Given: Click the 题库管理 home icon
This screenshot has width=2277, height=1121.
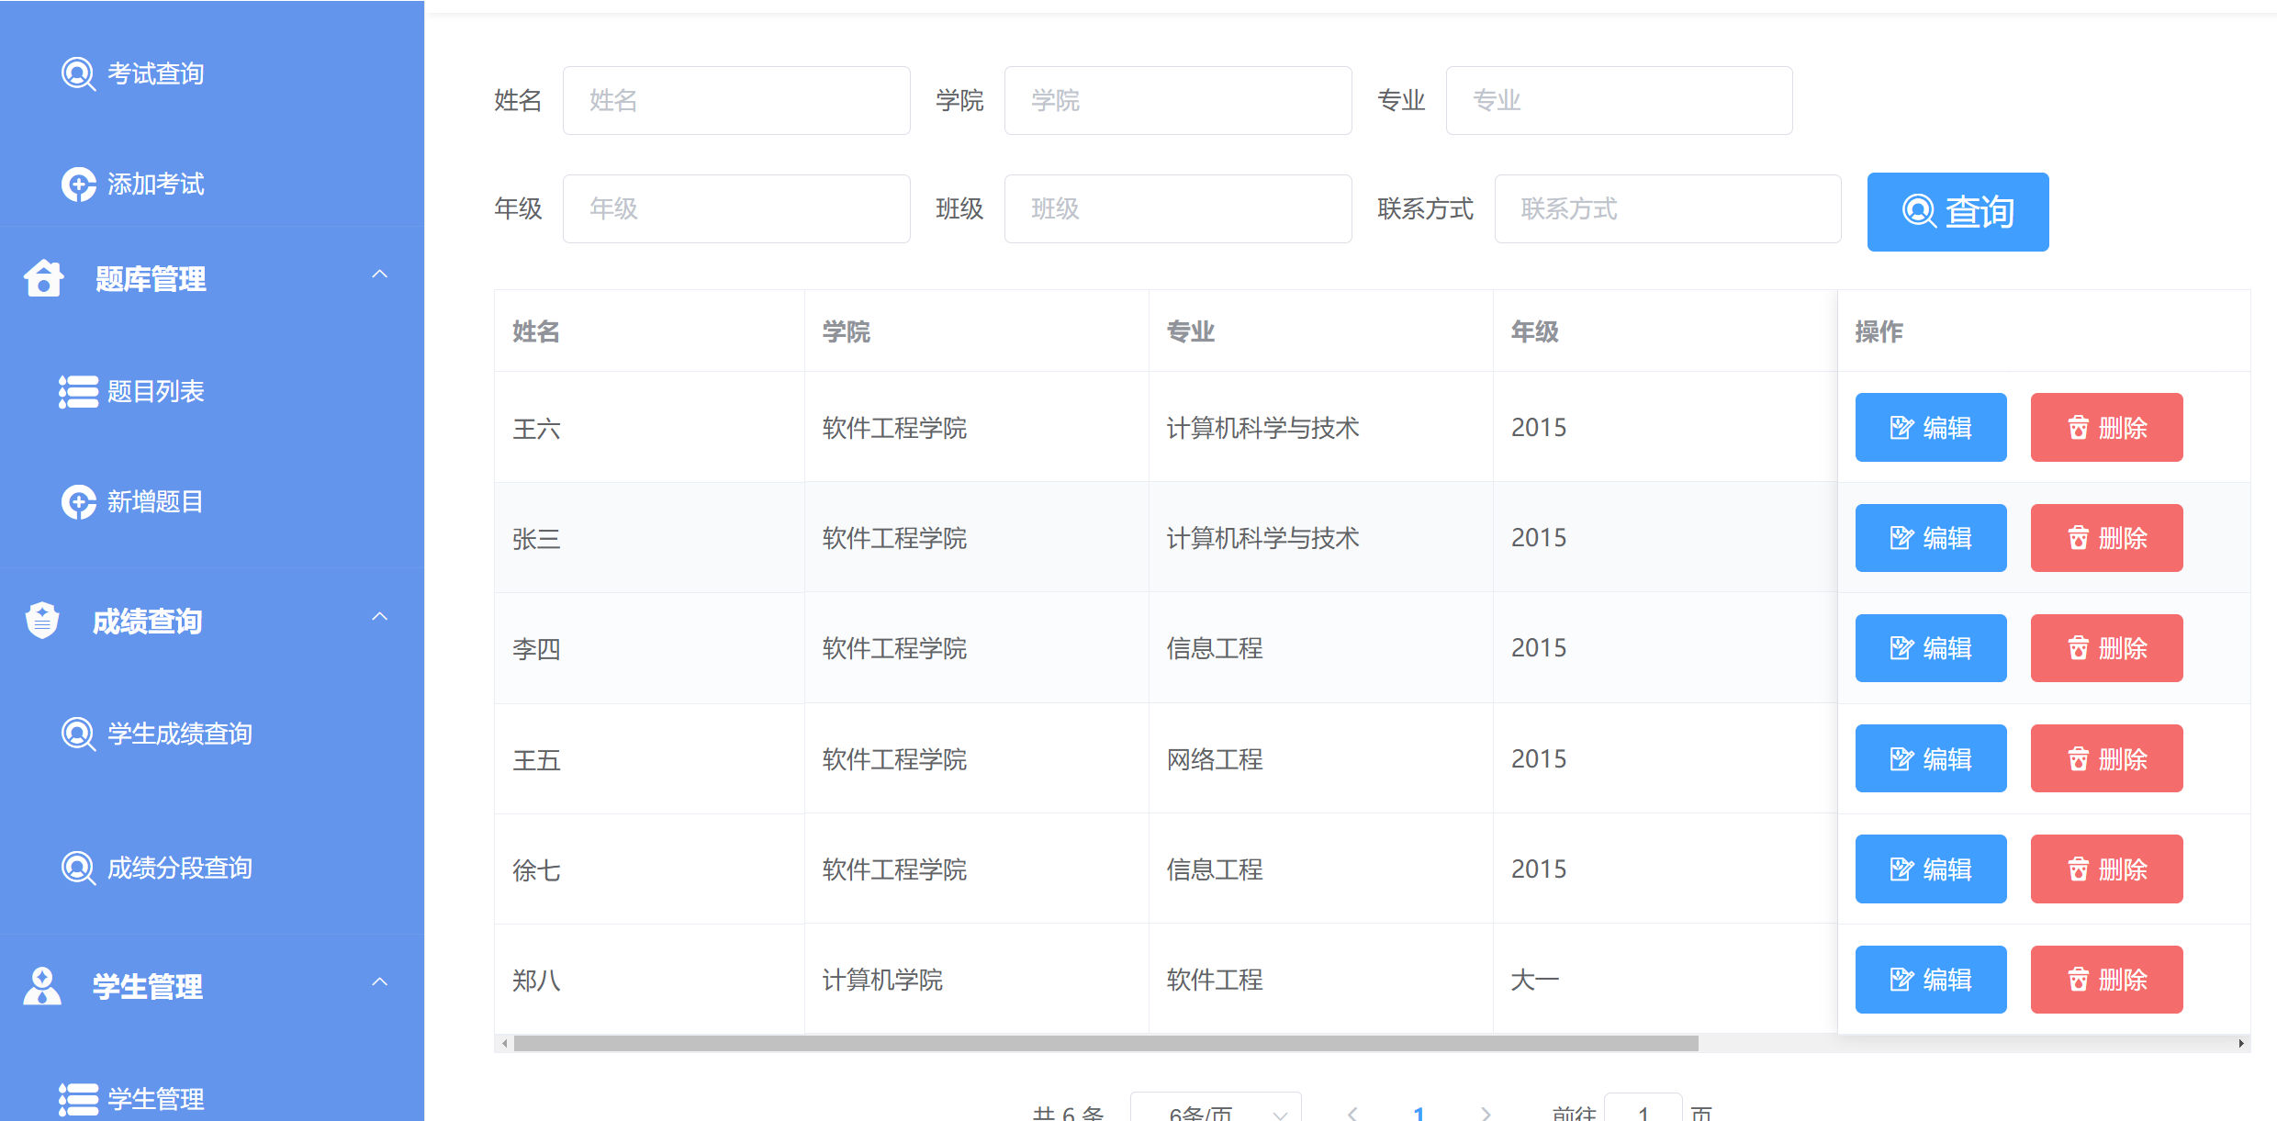Looking at the screenshot, I should coord(41,277).
